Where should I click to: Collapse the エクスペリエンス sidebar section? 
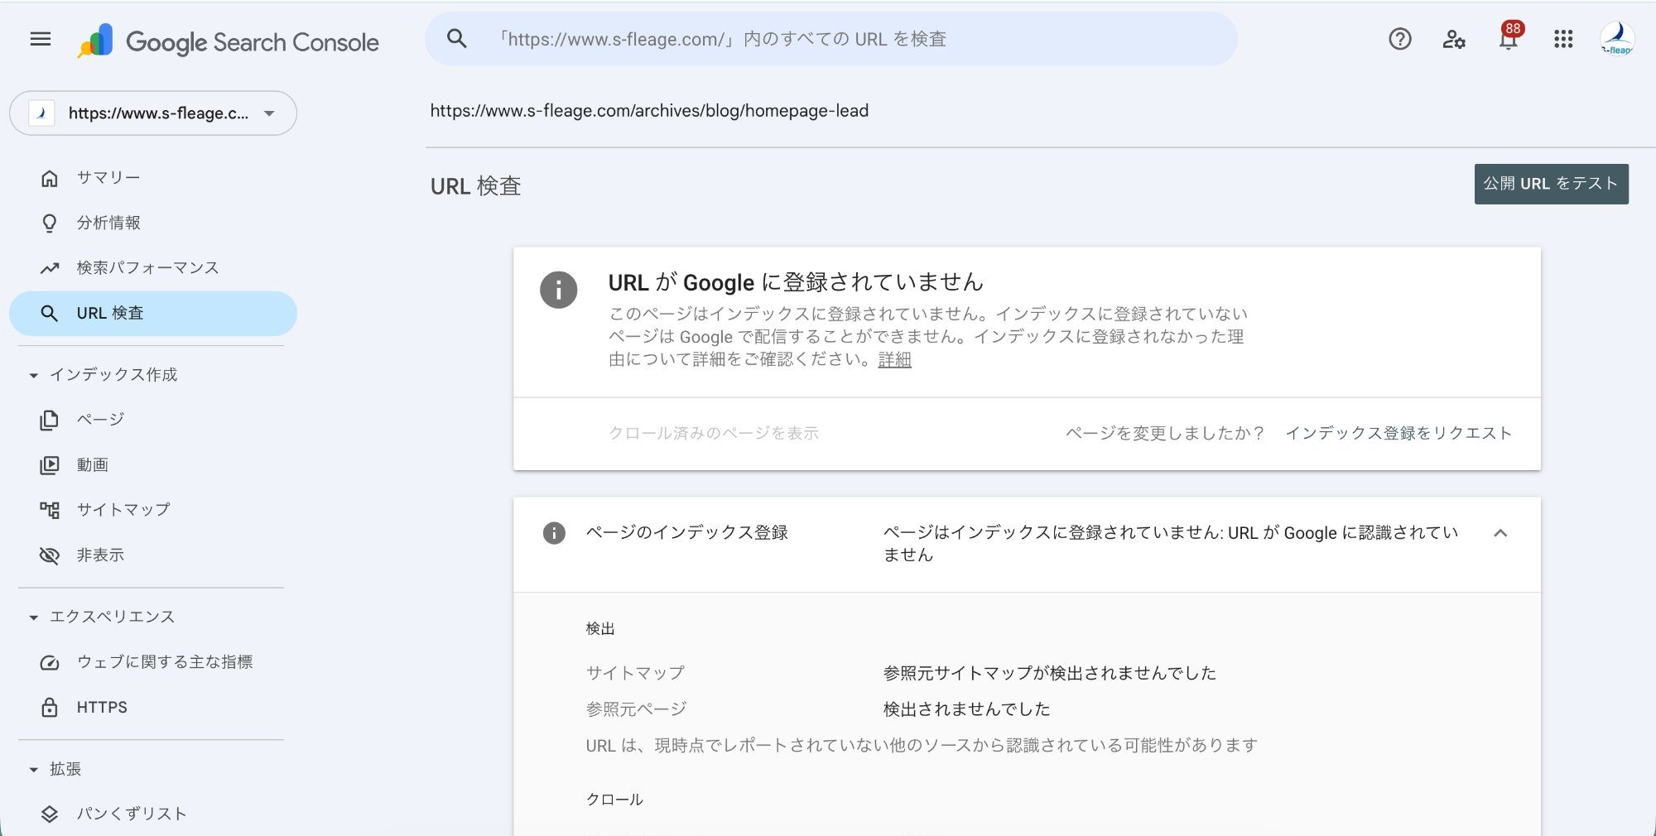coord(32,617)
